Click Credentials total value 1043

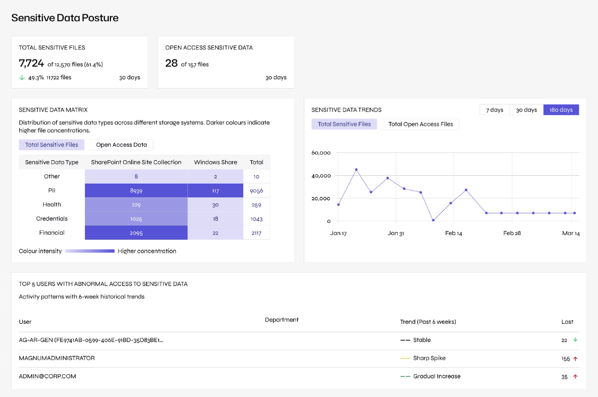tap(257, 219)
